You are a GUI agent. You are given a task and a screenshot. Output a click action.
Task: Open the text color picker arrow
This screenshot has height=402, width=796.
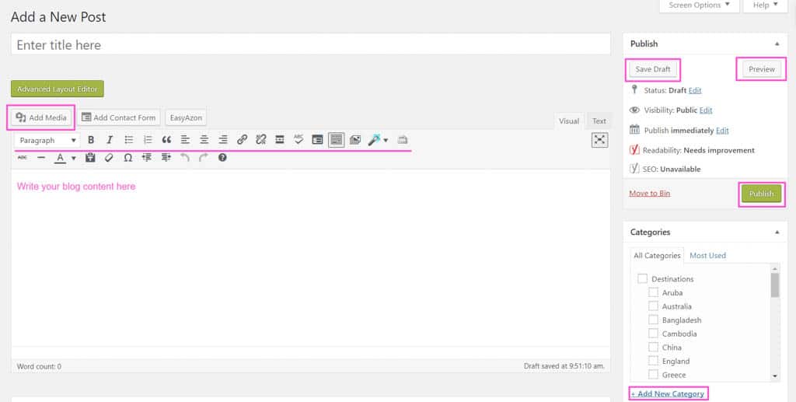[x=74, y=158]
